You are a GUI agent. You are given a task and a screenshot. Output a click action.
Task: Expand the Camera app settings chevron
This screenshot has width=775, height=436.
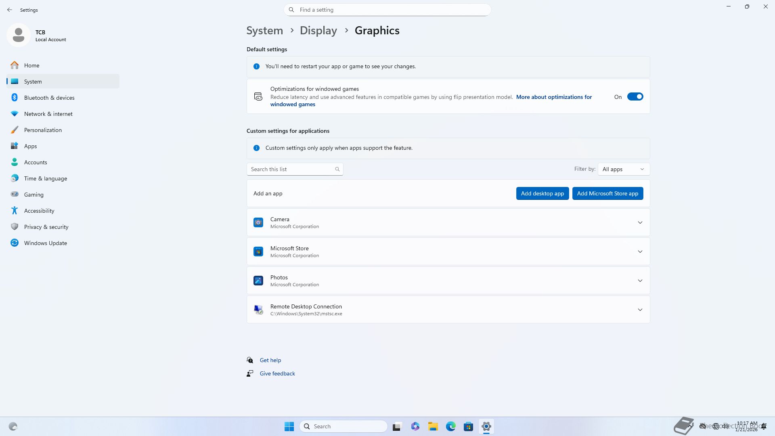pos(640,222)
